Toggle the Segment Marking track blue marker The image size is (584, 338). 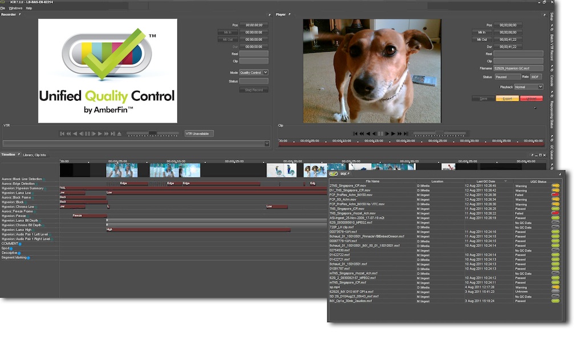(29, 258)
